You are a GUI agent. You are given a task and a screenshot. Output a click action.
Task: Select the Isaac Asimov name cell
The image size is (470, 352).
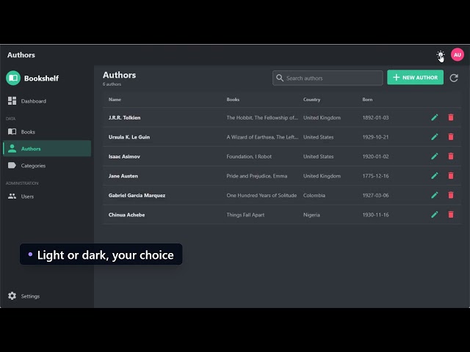(x=124, y=156)
